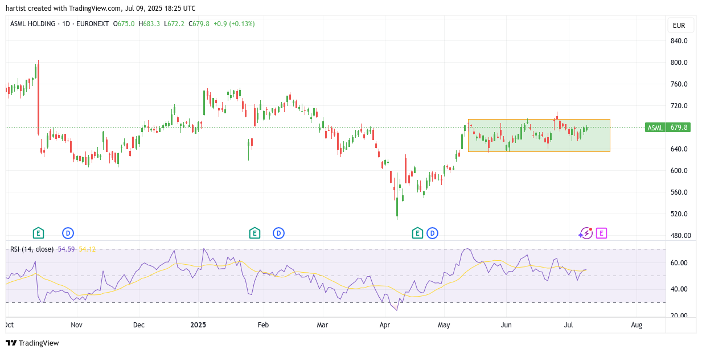The width and height of the screenshot is (702, 353).
Task: Click the 840.0 price axis label
Action: [679, 41]
